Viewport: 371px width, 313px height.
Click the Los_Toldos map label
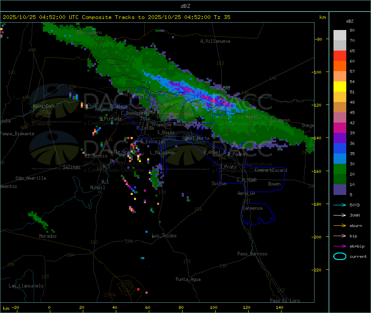pos(164,236)
